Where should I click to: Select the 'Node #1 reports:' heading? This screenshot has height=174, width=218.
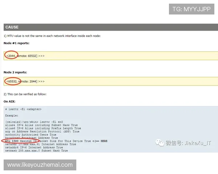(x=16, y=43)
